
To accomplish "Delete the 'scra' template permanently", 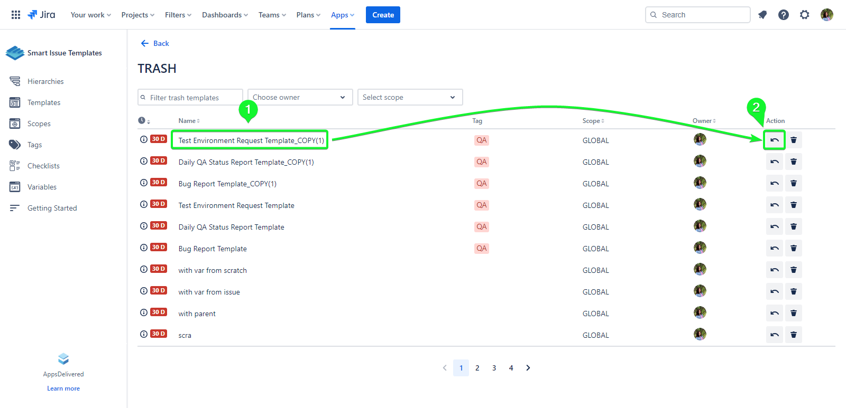I will [793, 335].
